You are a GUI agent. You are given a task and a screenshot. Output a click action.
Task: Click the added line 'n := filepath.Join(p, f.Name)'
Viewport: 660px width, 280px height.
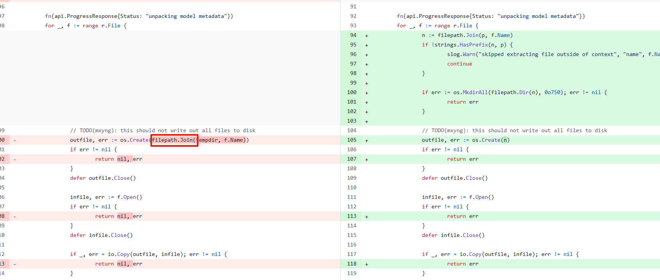467,35
